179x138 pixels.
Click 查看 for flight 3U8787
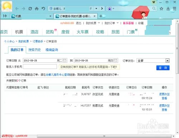coord(164,98)
